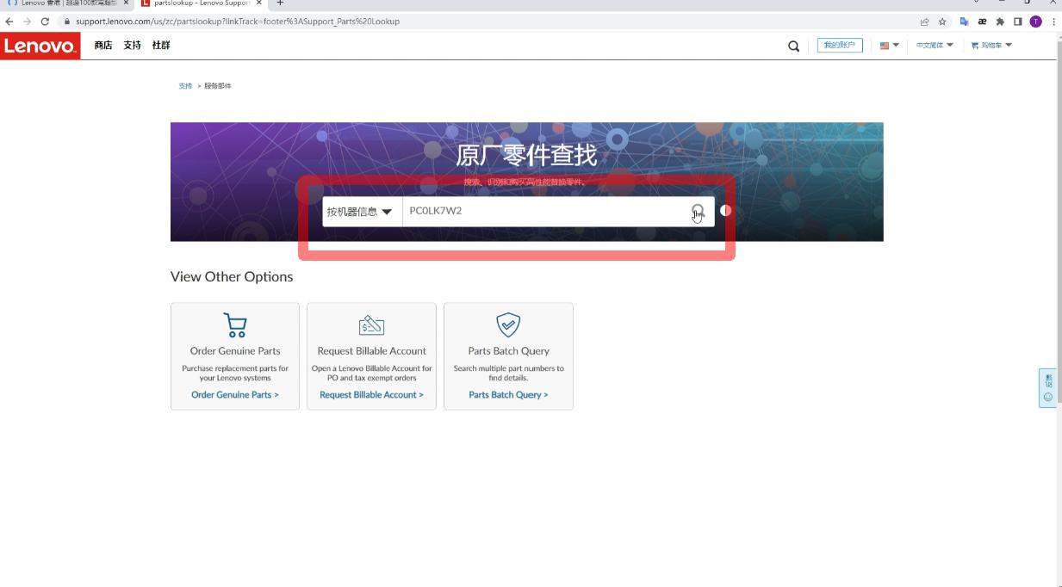Screen dimensions: 1062x587
Task: Click the Lenovo logo
Action: click(x=40, y=45)
